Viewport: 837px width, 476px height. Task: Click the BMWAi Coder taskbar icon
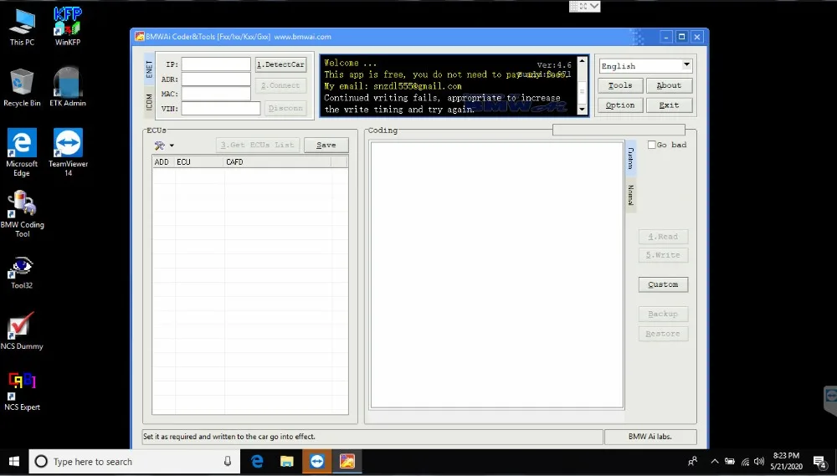click(x=347, y=462)
